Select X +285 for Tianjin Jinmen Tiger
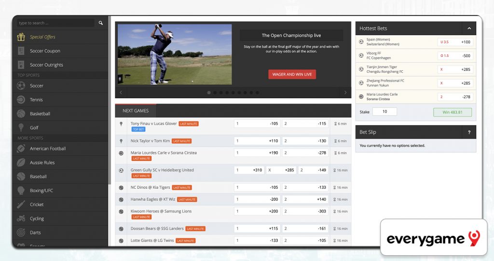 (x=455, y=69)
